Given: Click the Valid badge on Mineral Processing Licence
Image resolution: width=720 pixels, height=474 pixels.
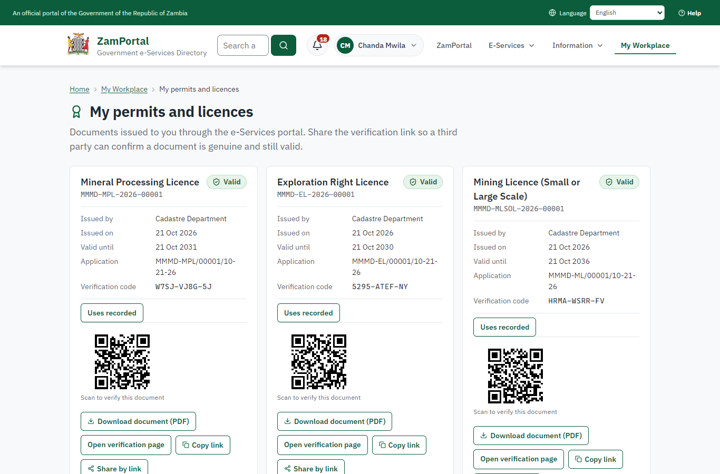Looking at the screenshot, I should click(x=227, y=182).
